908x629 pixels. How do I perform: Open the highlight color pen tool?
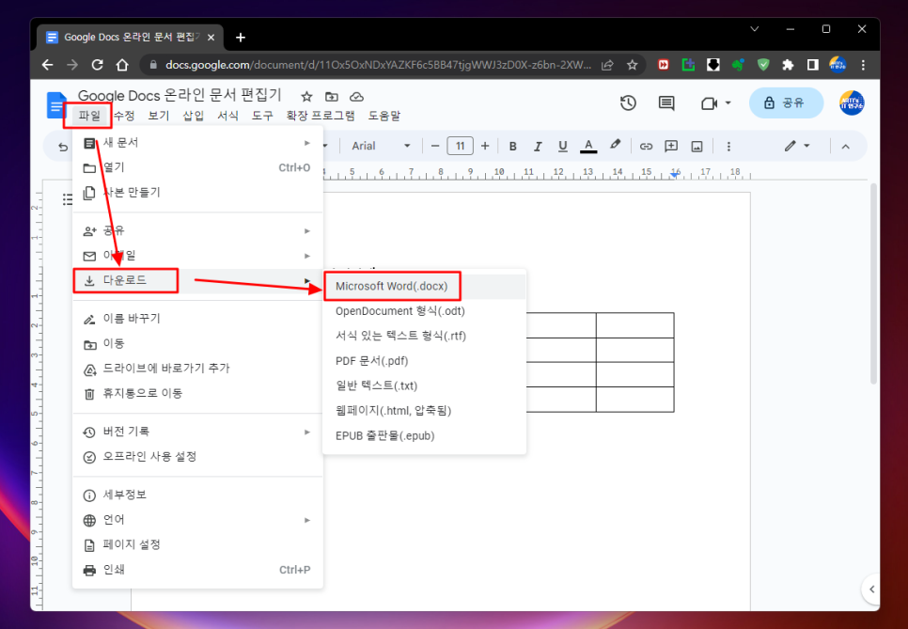click(615, 145)
